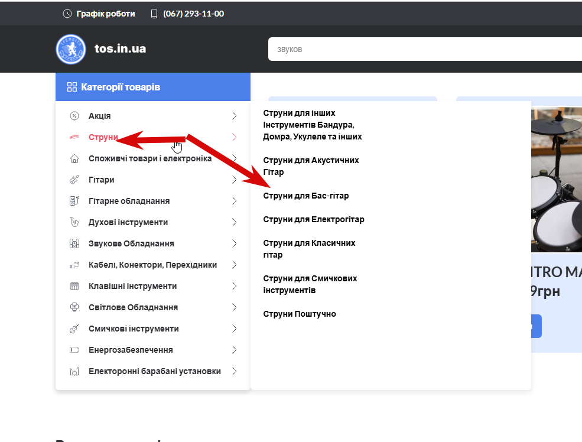Open Кабелі, Конектори, Перехідники category
The image size is (582, 442).
(x=153, y=265)
